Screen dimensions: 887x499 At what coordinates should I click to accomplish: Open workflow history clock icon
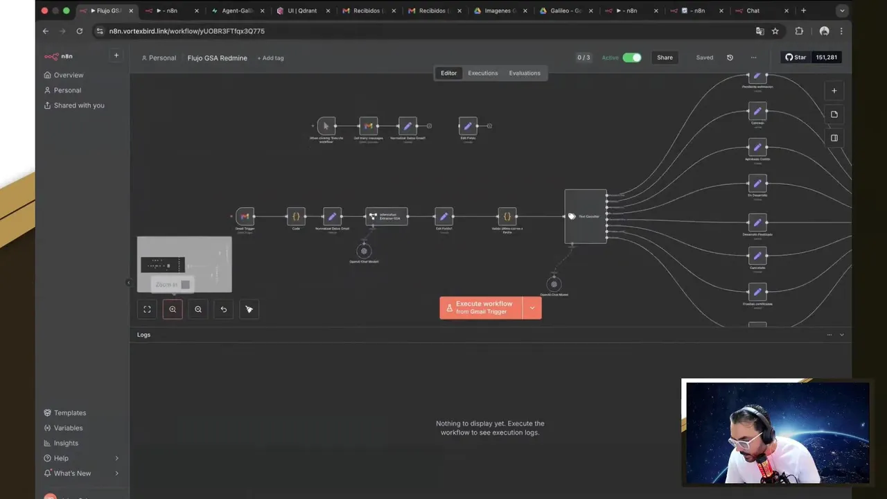[x=730, y=58]
